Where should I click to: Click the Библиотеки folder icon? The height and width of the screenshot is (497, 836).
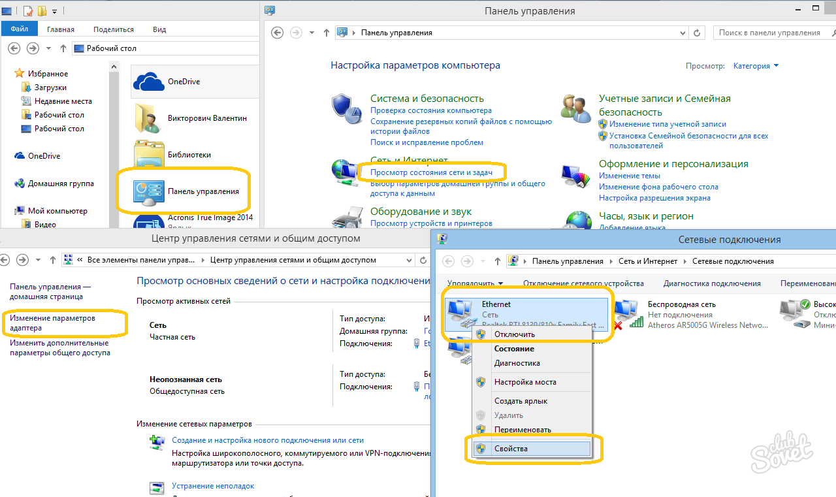pyautogui.click(x=148, y=155)
